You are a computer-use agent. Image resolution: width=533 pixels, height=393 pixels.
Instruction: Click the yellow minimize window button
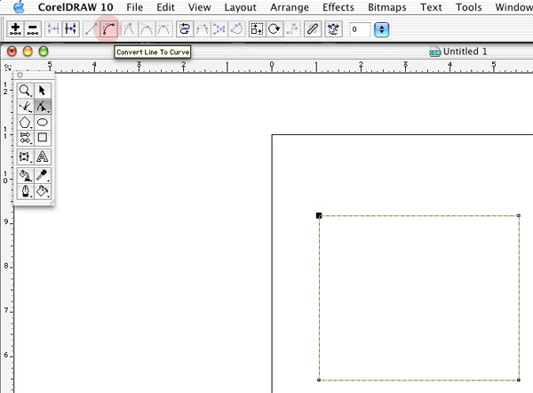[x=28, y=52]
